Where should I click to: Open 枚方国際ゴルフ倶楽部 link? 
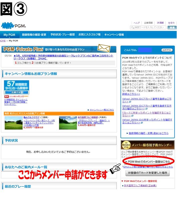point(88,117)
